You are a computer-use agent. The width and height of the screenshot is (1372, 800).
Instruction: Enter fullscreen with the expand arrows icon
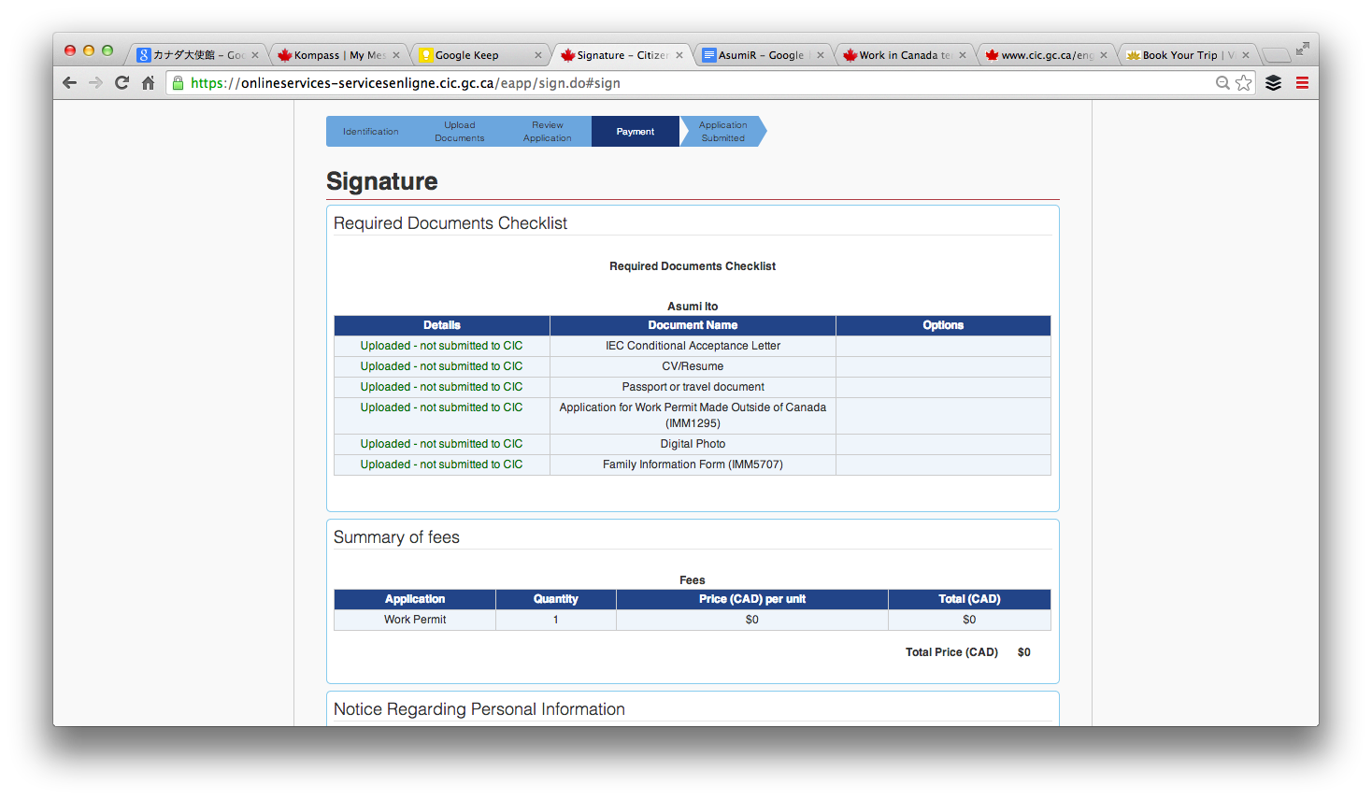(x=1302, y=49)
